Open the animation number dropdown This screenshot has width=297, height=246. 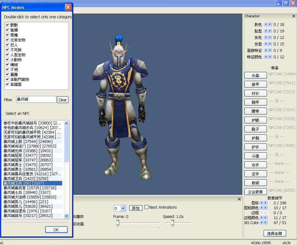tap(123, 208)
